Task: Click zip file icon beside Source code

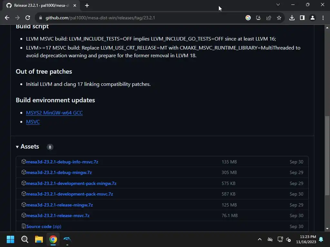Action: (x=24, y=226)
